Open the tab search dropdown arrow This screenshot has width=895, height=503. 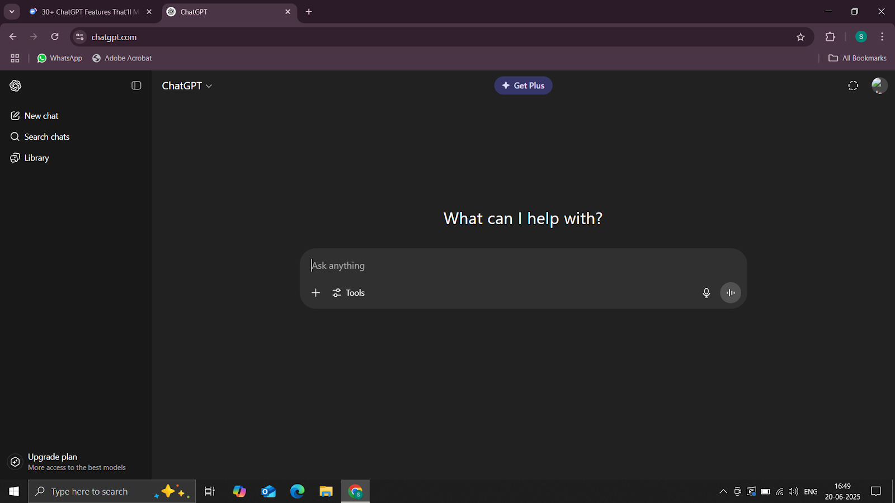click(x=12, y=12)
